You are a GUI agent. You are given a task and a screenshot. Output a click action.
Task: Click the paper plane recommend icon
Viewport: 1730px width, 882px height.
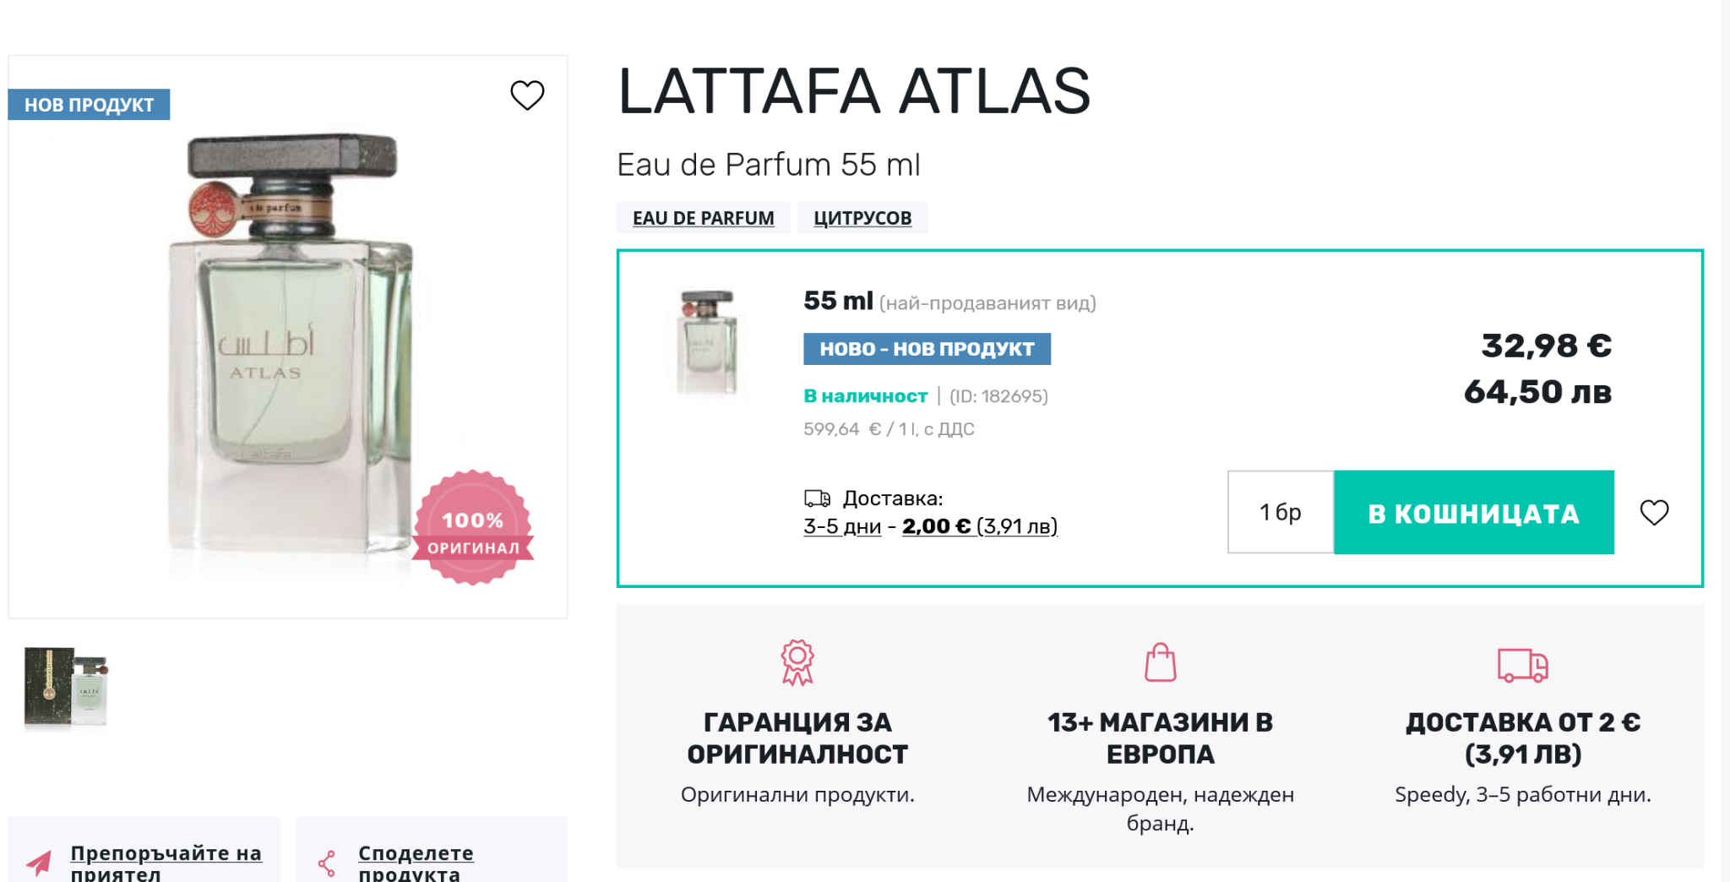coord(39,863)
